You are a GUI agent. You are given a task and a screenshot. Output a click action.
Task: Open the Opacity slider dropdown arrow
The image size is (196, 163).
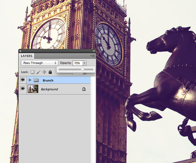pyautogui.click(x=85, y=63)
